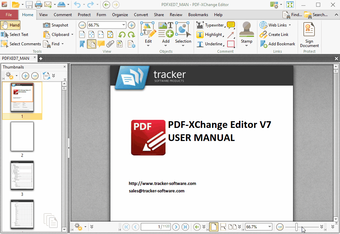Screen dimensions: 340x234
Task: Switch to the Organize ribbon tab
Action: 120,15
